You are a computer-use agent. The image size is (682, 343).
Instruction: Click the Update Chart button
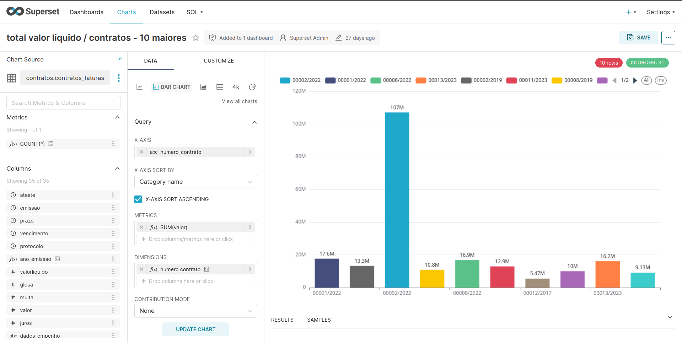click(195, 329)
